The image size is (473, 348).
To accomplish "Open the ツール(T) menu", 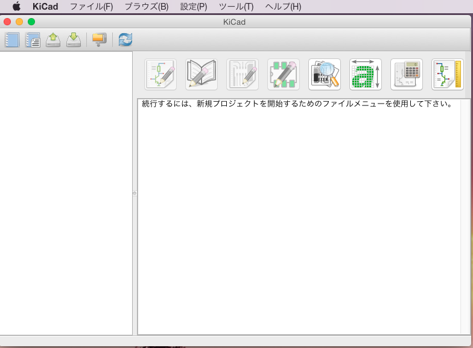I will (237, 6).
